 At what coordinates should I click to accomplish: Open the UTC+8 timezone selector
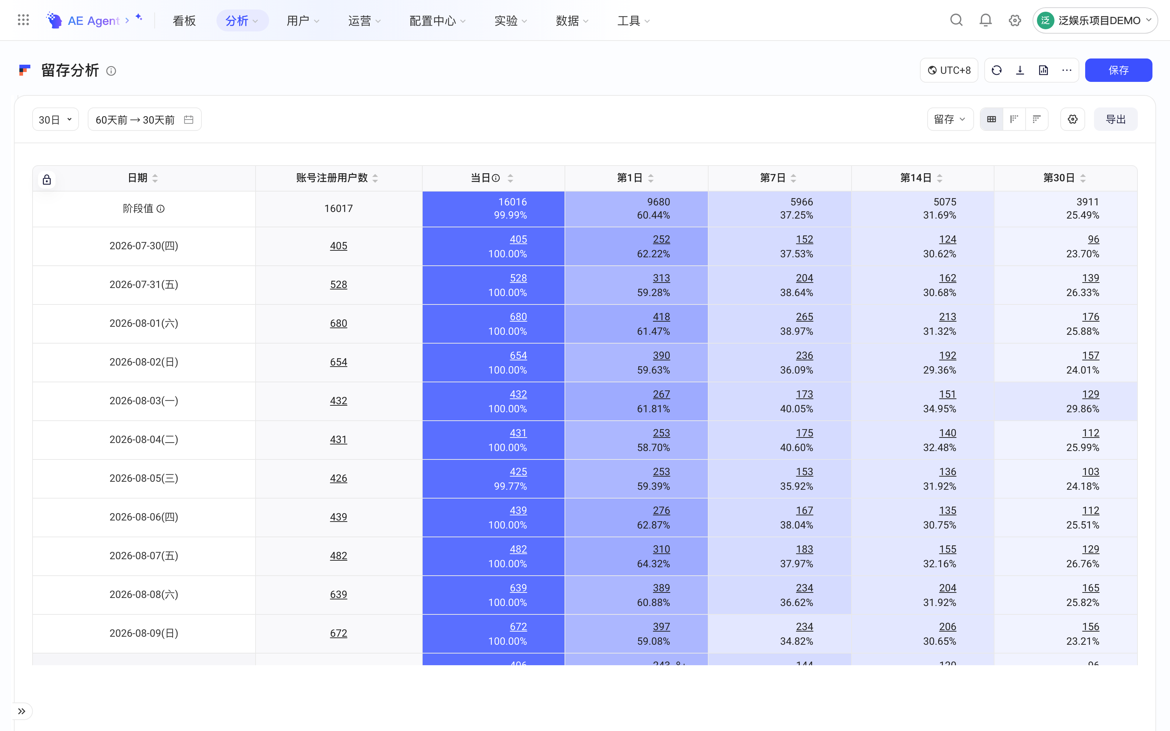click(x=949, y=71)
